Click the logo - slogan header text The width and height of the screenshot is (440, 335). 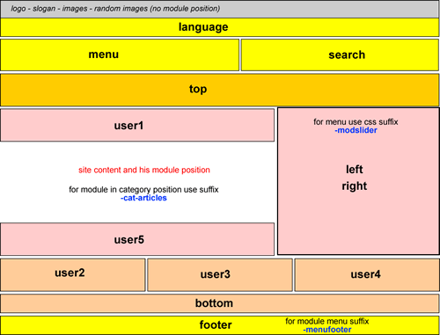[115, 9]
